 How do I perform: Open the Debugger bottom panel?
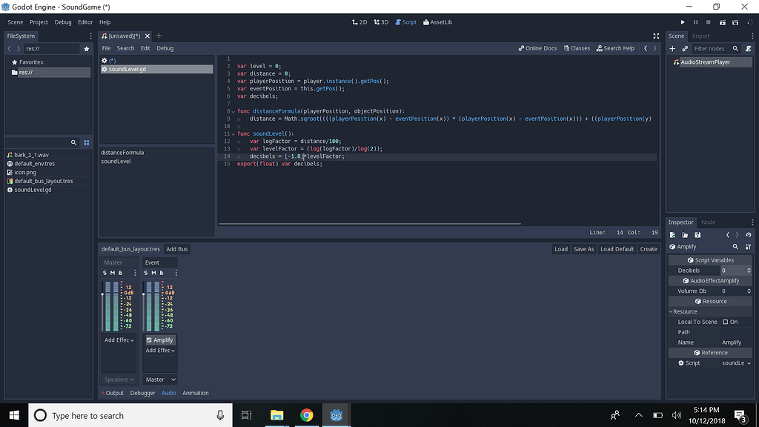pos(142,393)
